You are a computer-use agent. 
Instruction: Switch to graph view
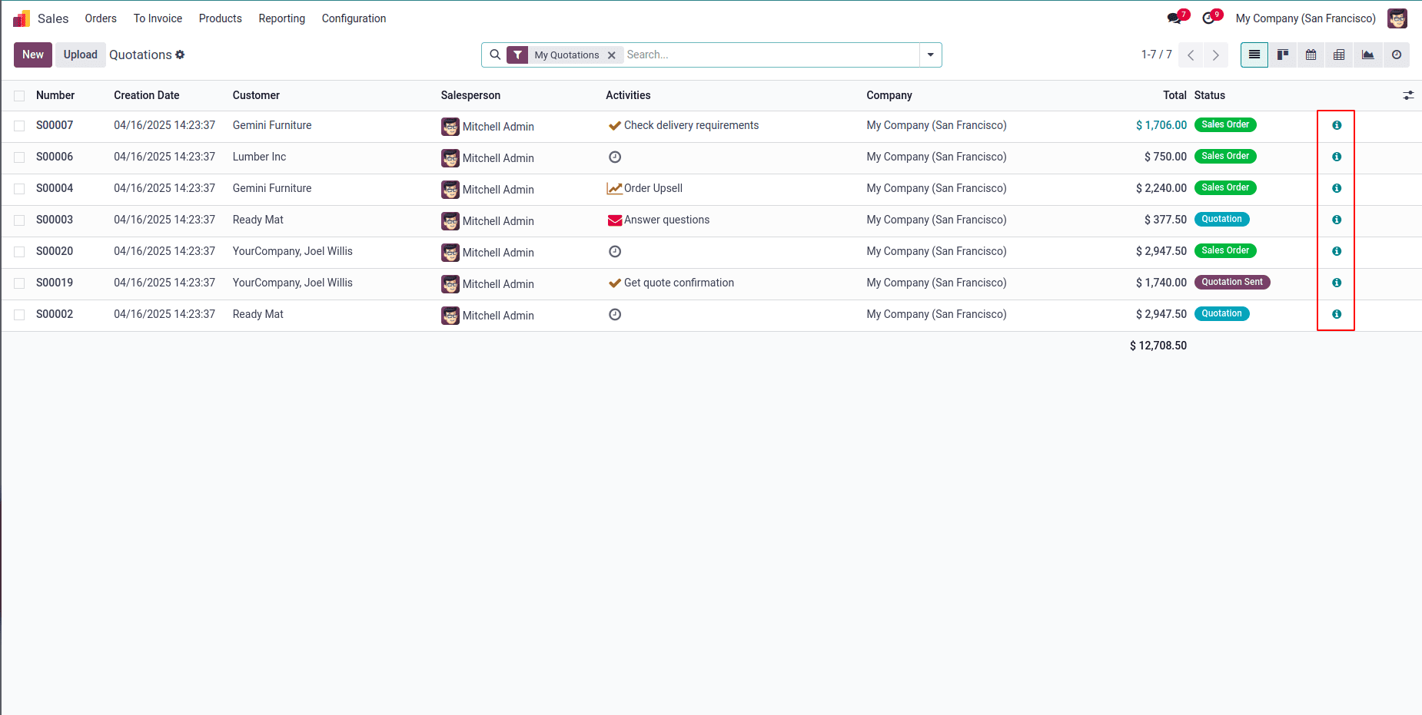pyautogui.click(x=1368, y=55)
